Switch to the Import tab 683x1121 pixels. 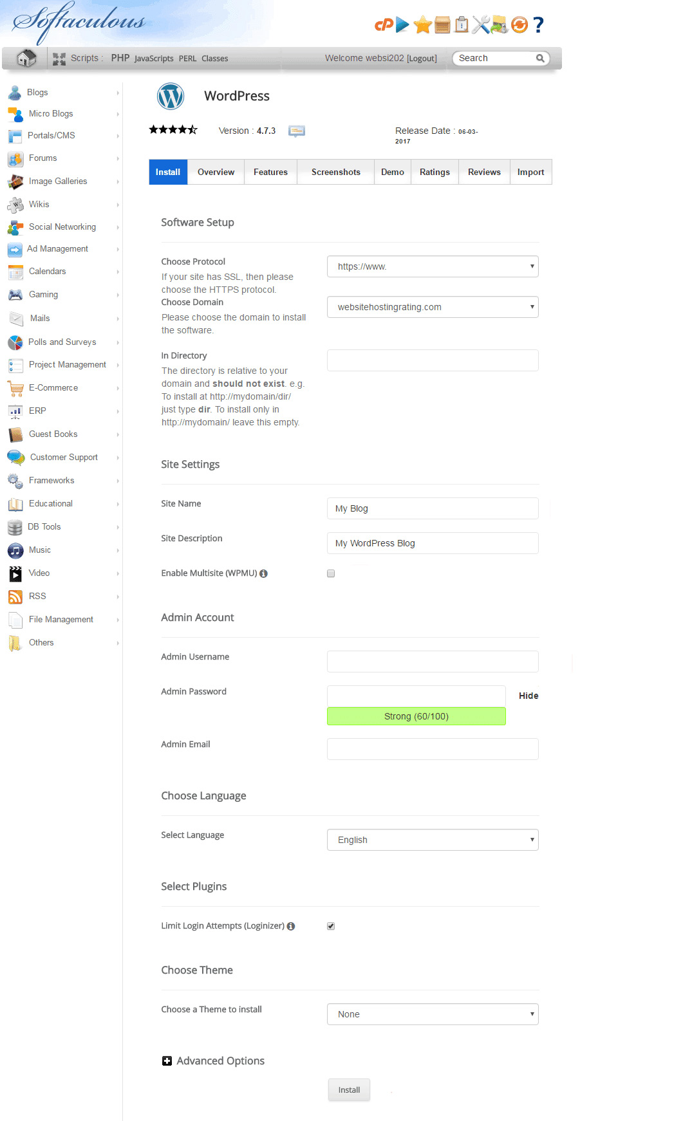click(530, 172)
